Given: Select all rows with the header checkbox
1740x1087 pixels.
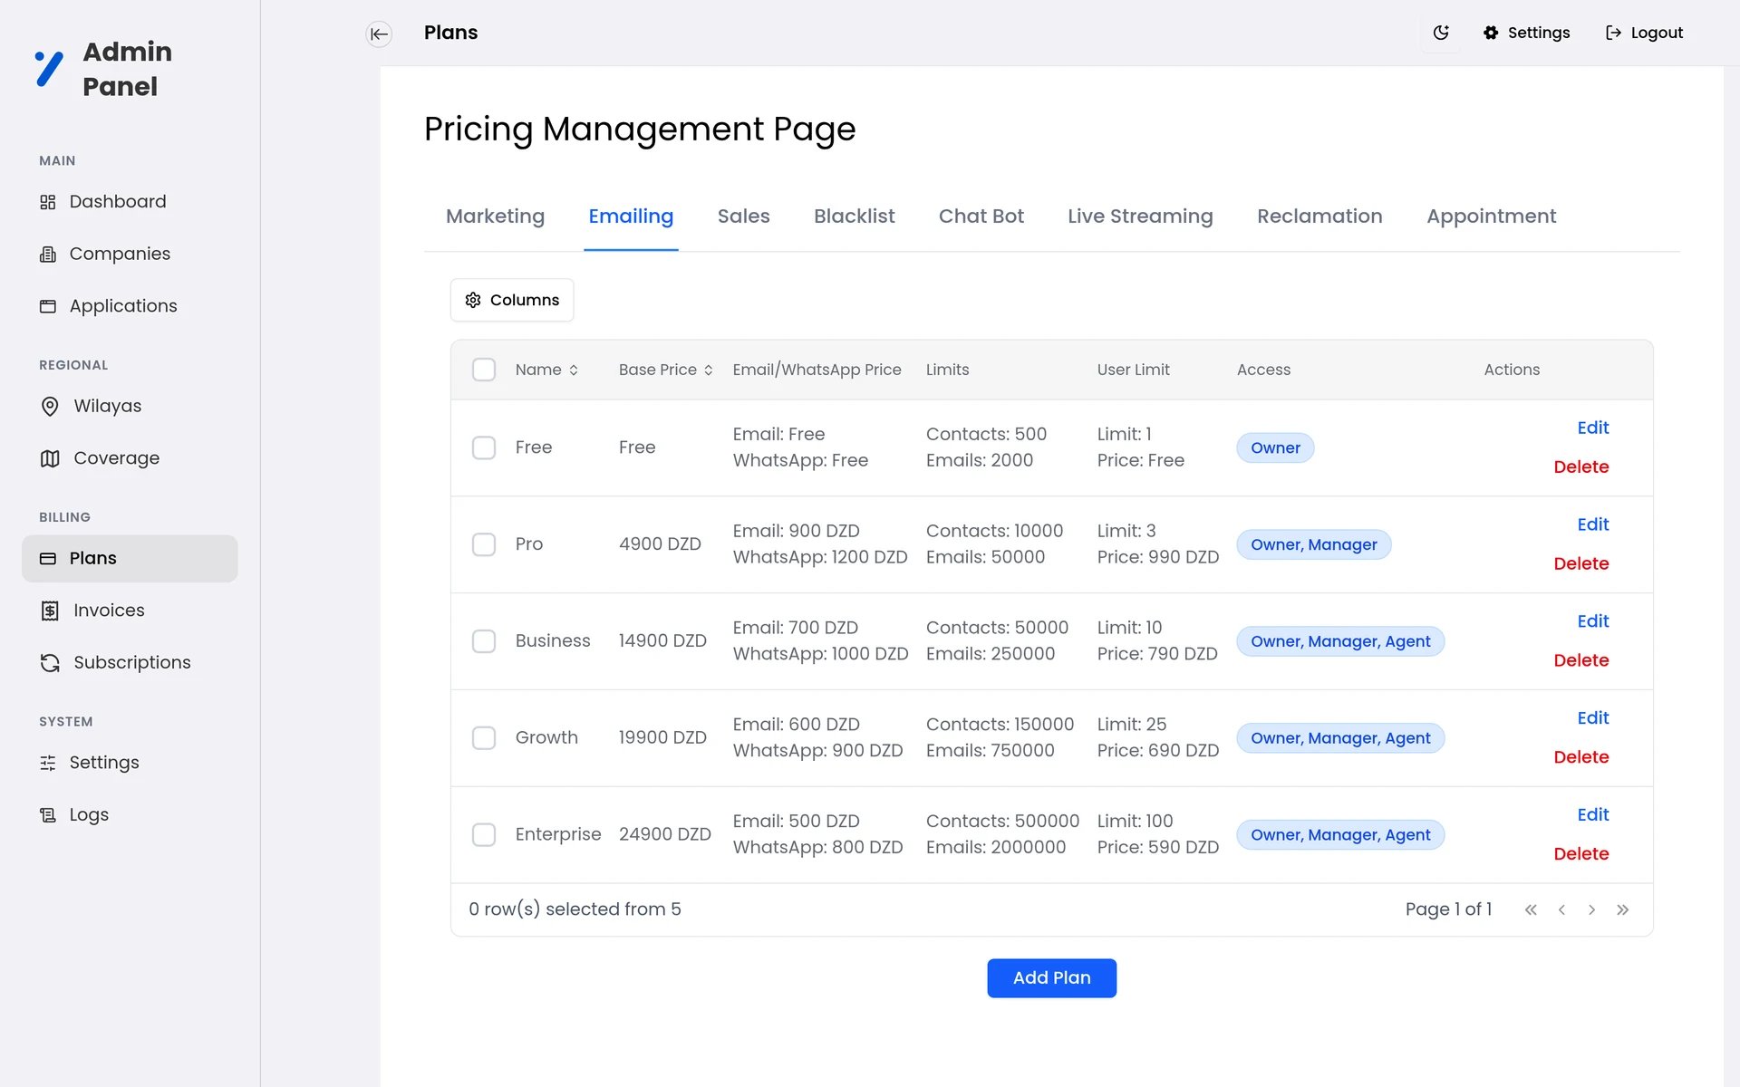Looking at the screenshot, I should pyautogui.click(x=484, y=370).
